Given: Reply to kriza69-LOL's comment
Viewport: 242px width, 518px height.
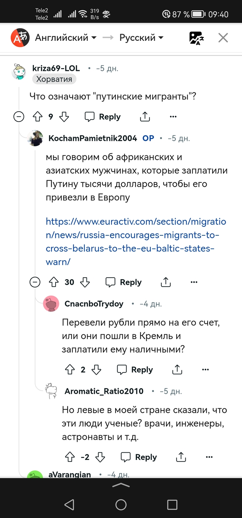Looking at the screenshot, I should pos(103,117).
